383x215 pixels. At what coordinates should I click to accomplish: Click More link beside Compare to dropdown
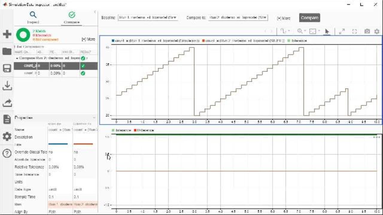[x=283, y=18]
